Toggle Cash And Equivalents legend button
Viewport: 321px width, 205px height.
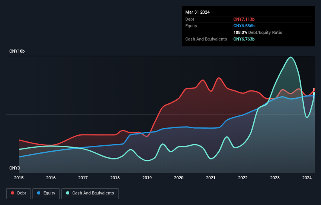tap(90, 193)
